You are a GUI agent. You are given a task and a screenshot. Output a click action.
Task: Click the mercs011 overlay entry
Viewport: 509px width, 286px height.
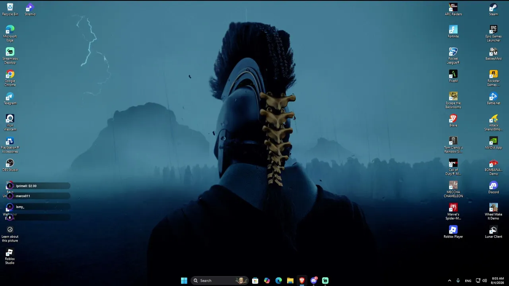click(38, 196)
